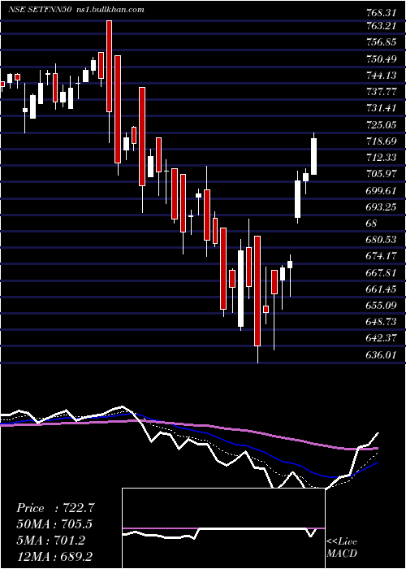Select the 705.97 price label
This screenshot has width=406, height=569.
(x=379, y=174)
